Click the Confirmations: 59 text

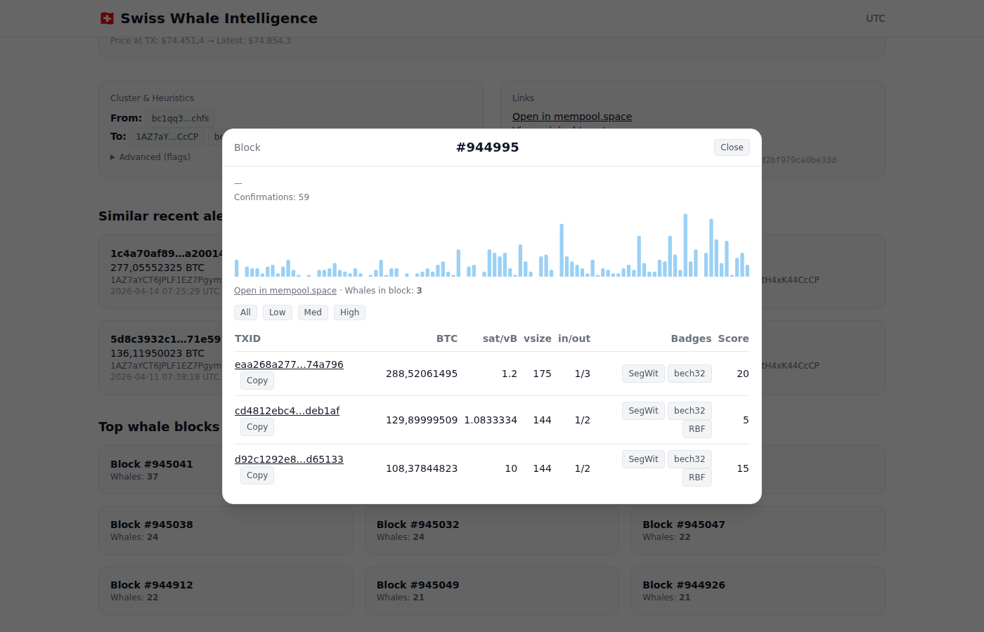click(271, 197)
